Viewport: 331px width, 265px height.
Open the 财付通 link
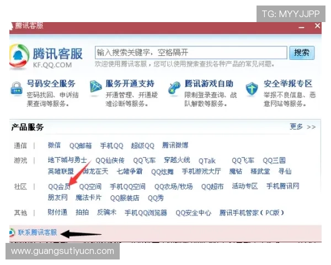(x=57, y=213)
